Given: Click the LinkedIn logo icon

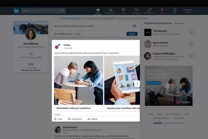Looking at the screenshot, I should point(16,11).
